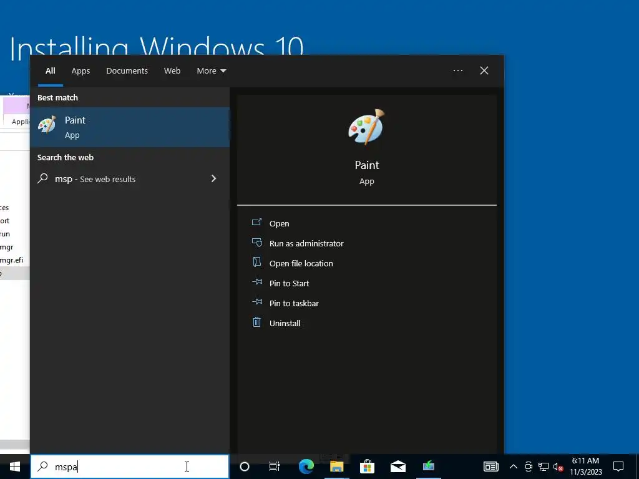Image resolution: width=639 pixels, height=479 pixels.
Task: Select msp See web results entry
Action: point(130,179)
